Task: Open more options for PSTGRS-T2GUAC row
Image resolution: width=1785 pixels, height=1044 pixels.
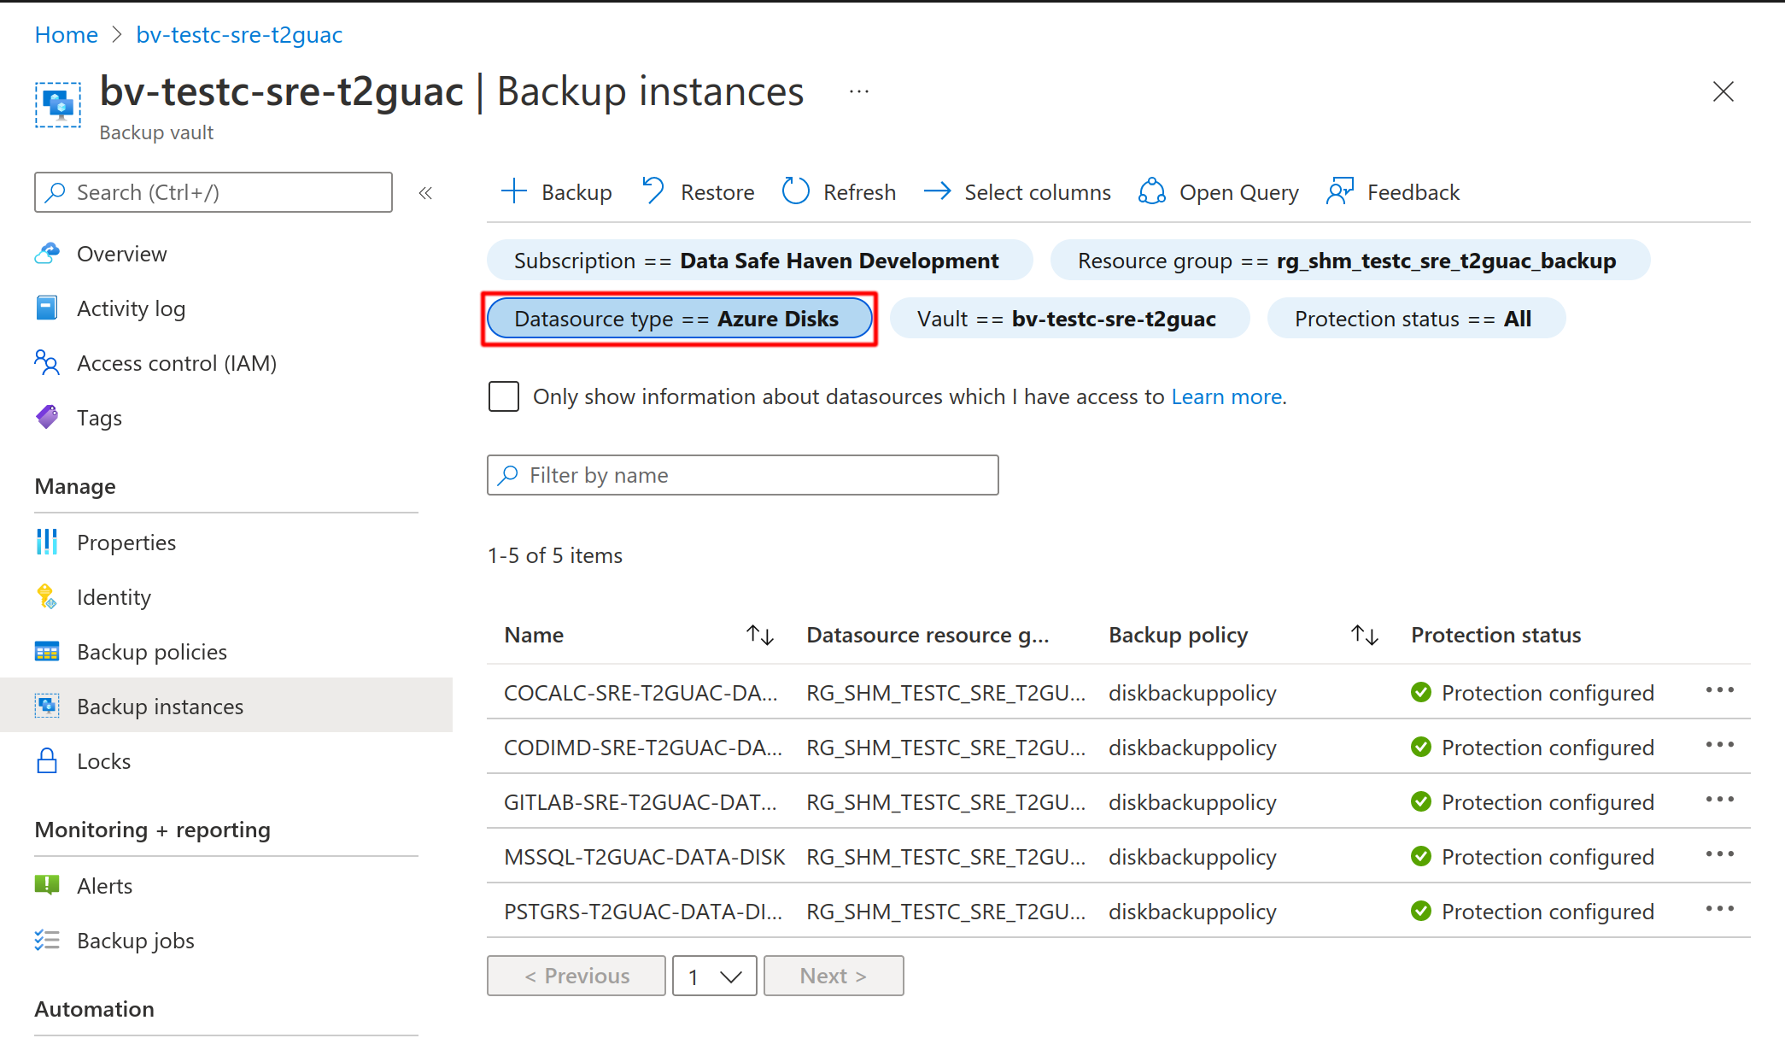Action: pyautogui.click(x=1719, y=909)
